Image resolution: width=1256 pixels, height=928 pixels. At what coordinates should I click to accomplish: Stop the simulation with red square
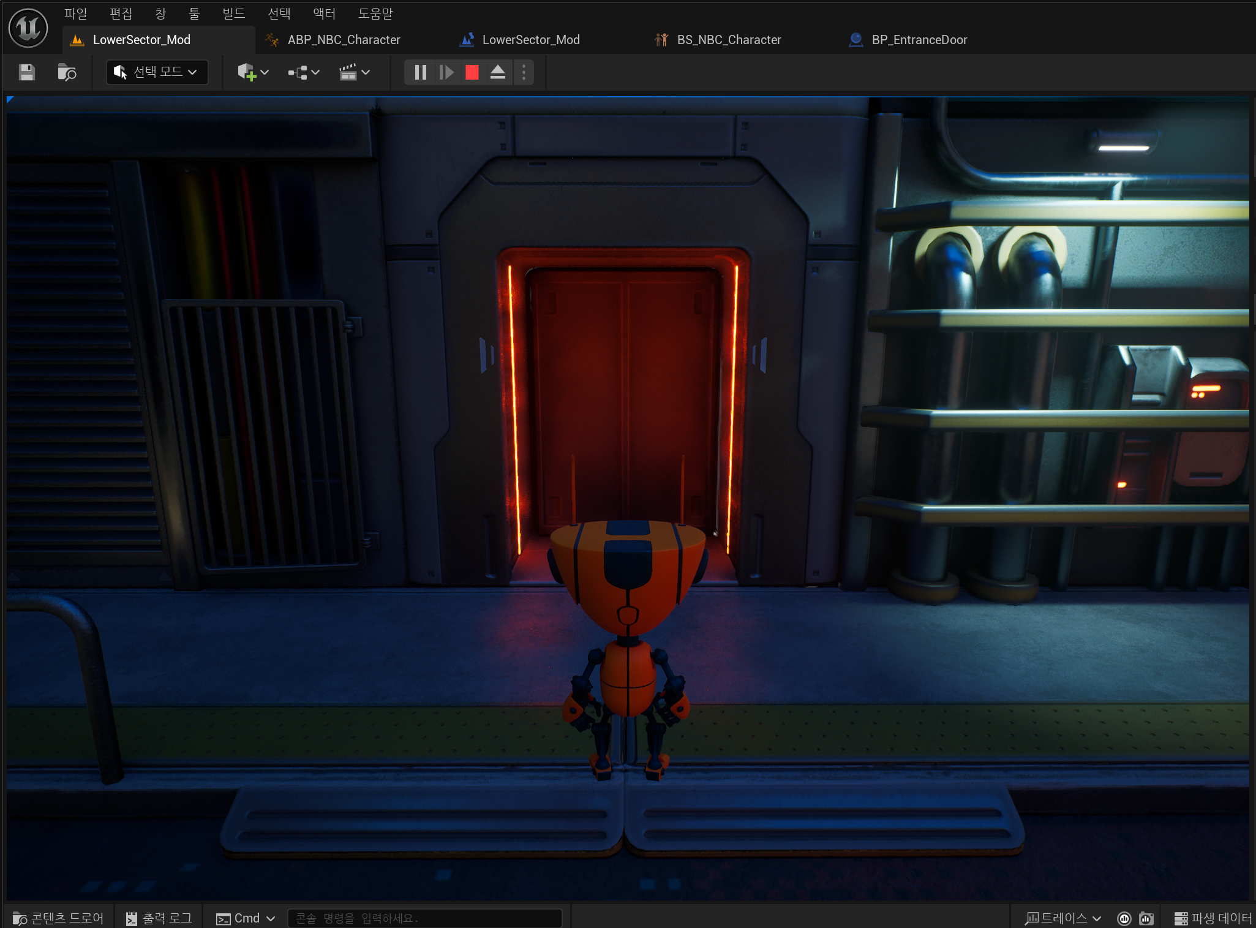(472, 72)
